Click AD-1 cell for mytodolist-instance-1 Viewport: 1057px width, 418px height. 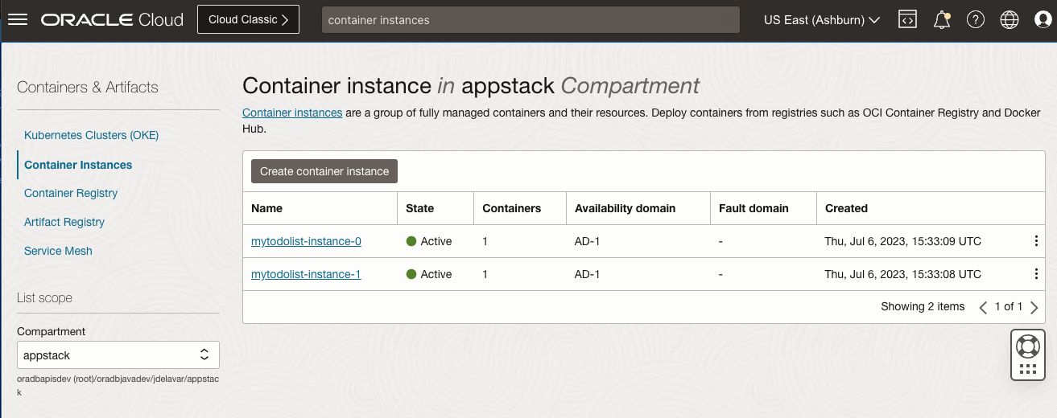[588, 274]
